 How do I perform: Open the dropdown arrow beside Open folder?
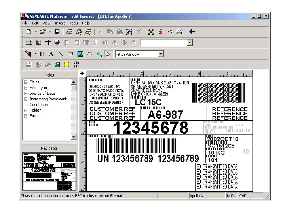tap(50, 32)
